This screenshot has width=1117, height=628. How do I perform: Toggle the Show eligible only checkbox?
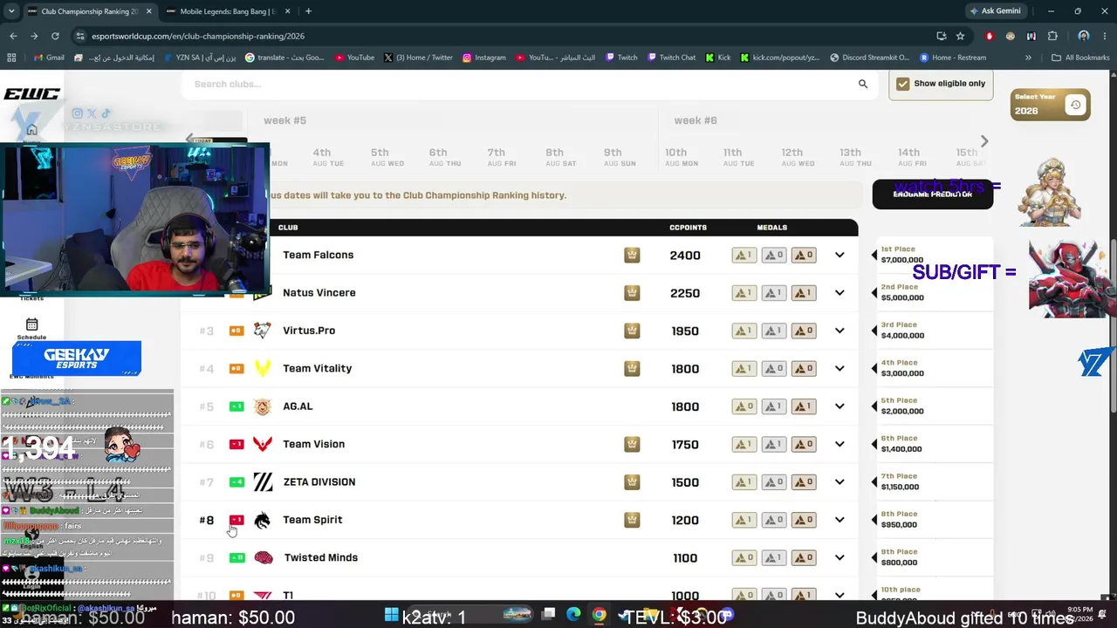tap(902, 84)
